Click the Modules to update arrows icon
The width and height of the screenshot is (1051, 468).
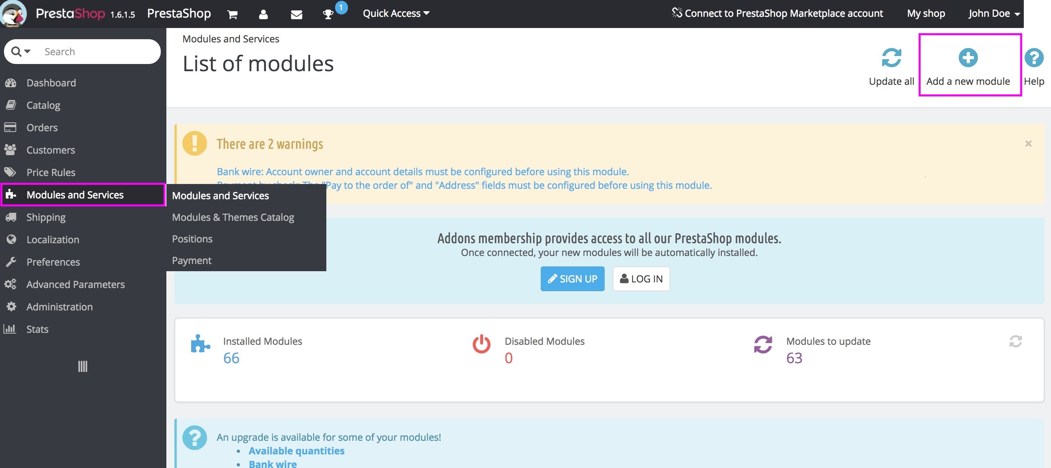[763, 344]
